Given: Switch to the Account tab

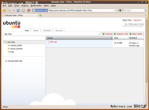Looking at the screenshot, I should pos(59,30).
